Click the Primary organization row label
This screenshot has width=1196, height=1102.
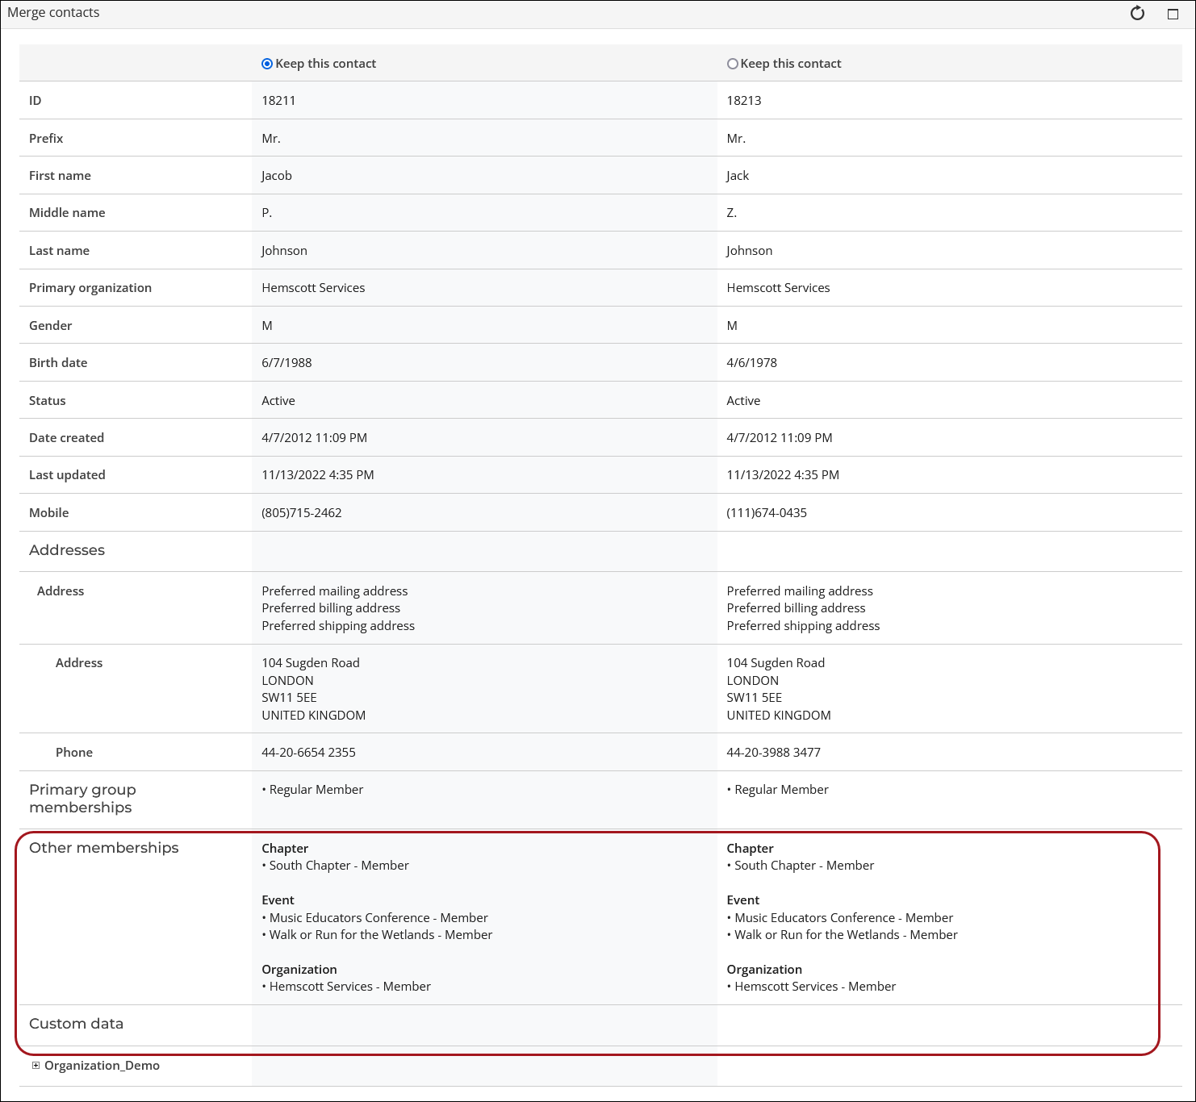point(90,288)
